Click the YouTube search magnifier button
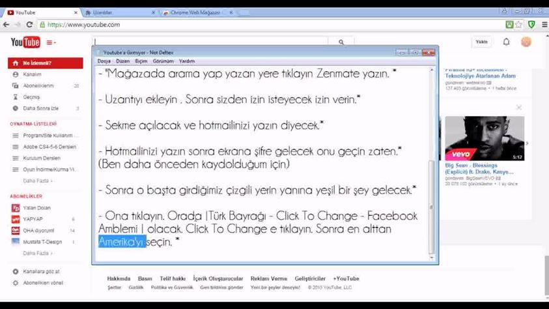Viewport: 549px width, 309px height. click(341, 42)
